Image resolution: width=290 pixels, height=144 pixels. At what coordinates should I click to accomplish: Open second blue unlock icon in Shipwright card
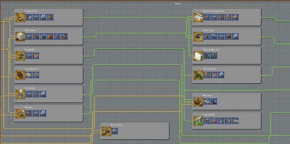tap(36, 75)
